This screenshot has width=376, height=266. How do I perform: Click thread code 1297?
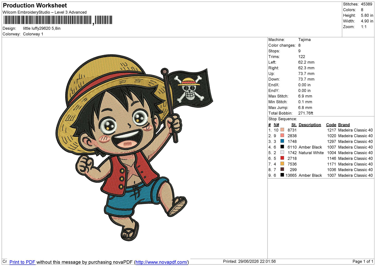click(332, 141)
